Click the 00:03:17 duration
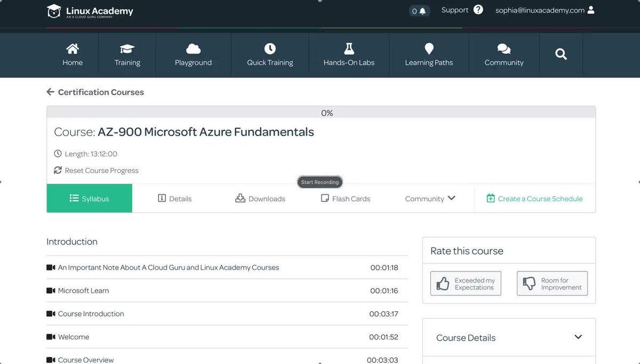The width and height of the screenshot is (640, 364). [x=383, y=314]
